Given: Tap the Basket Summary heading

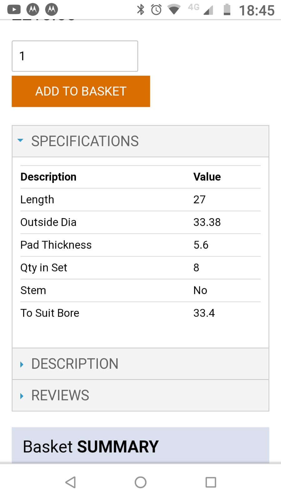Looking at the screenshot, I should tap(91, 446).
